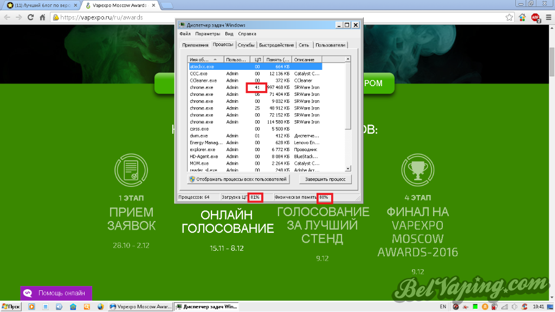Open the Файл menu in Task Manager
Screen dimensions: 555x312
pyautogui.click(x=185, y=34)
